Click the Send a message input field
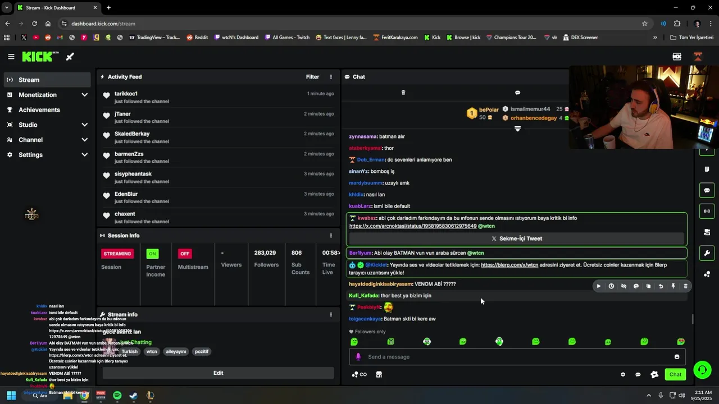 517,357
